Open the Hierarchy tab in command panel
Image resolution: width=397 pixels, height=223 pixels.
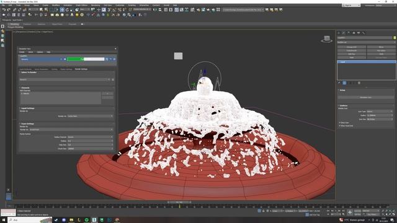click(x=349, y=33)
